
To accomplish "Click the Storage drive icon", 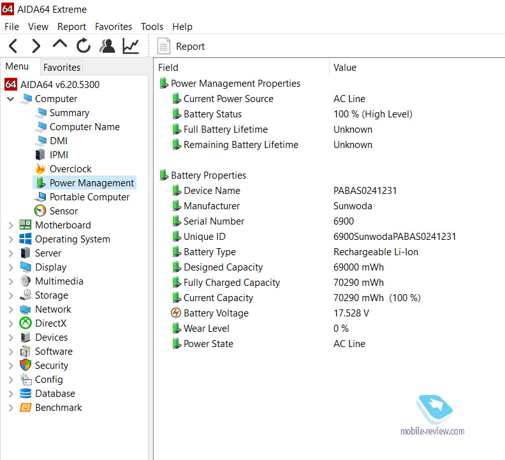I will (x=26, y=295).
